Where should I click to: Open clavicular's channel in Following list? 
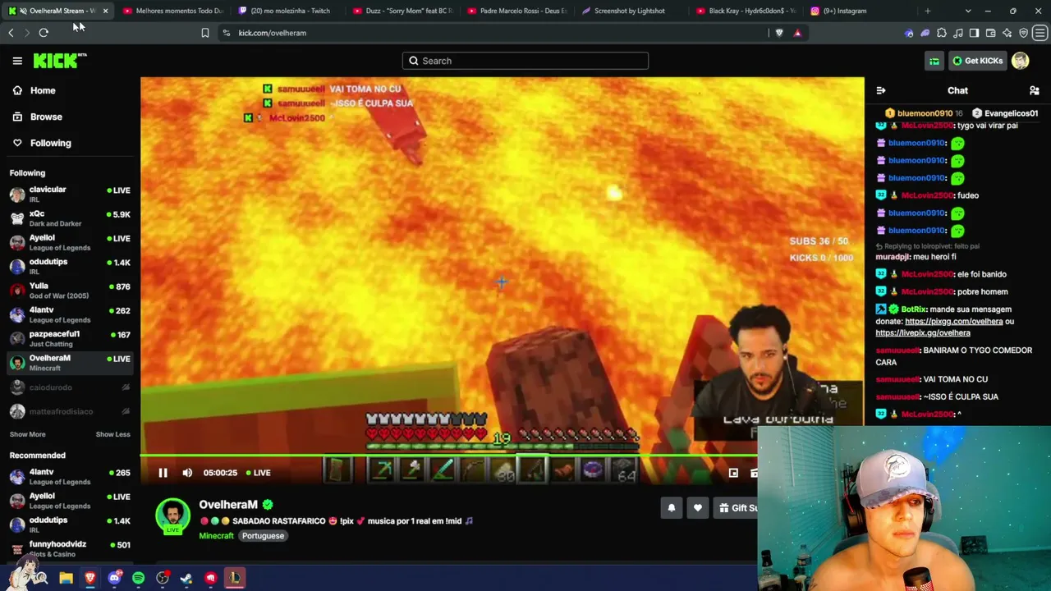point(70,194)
